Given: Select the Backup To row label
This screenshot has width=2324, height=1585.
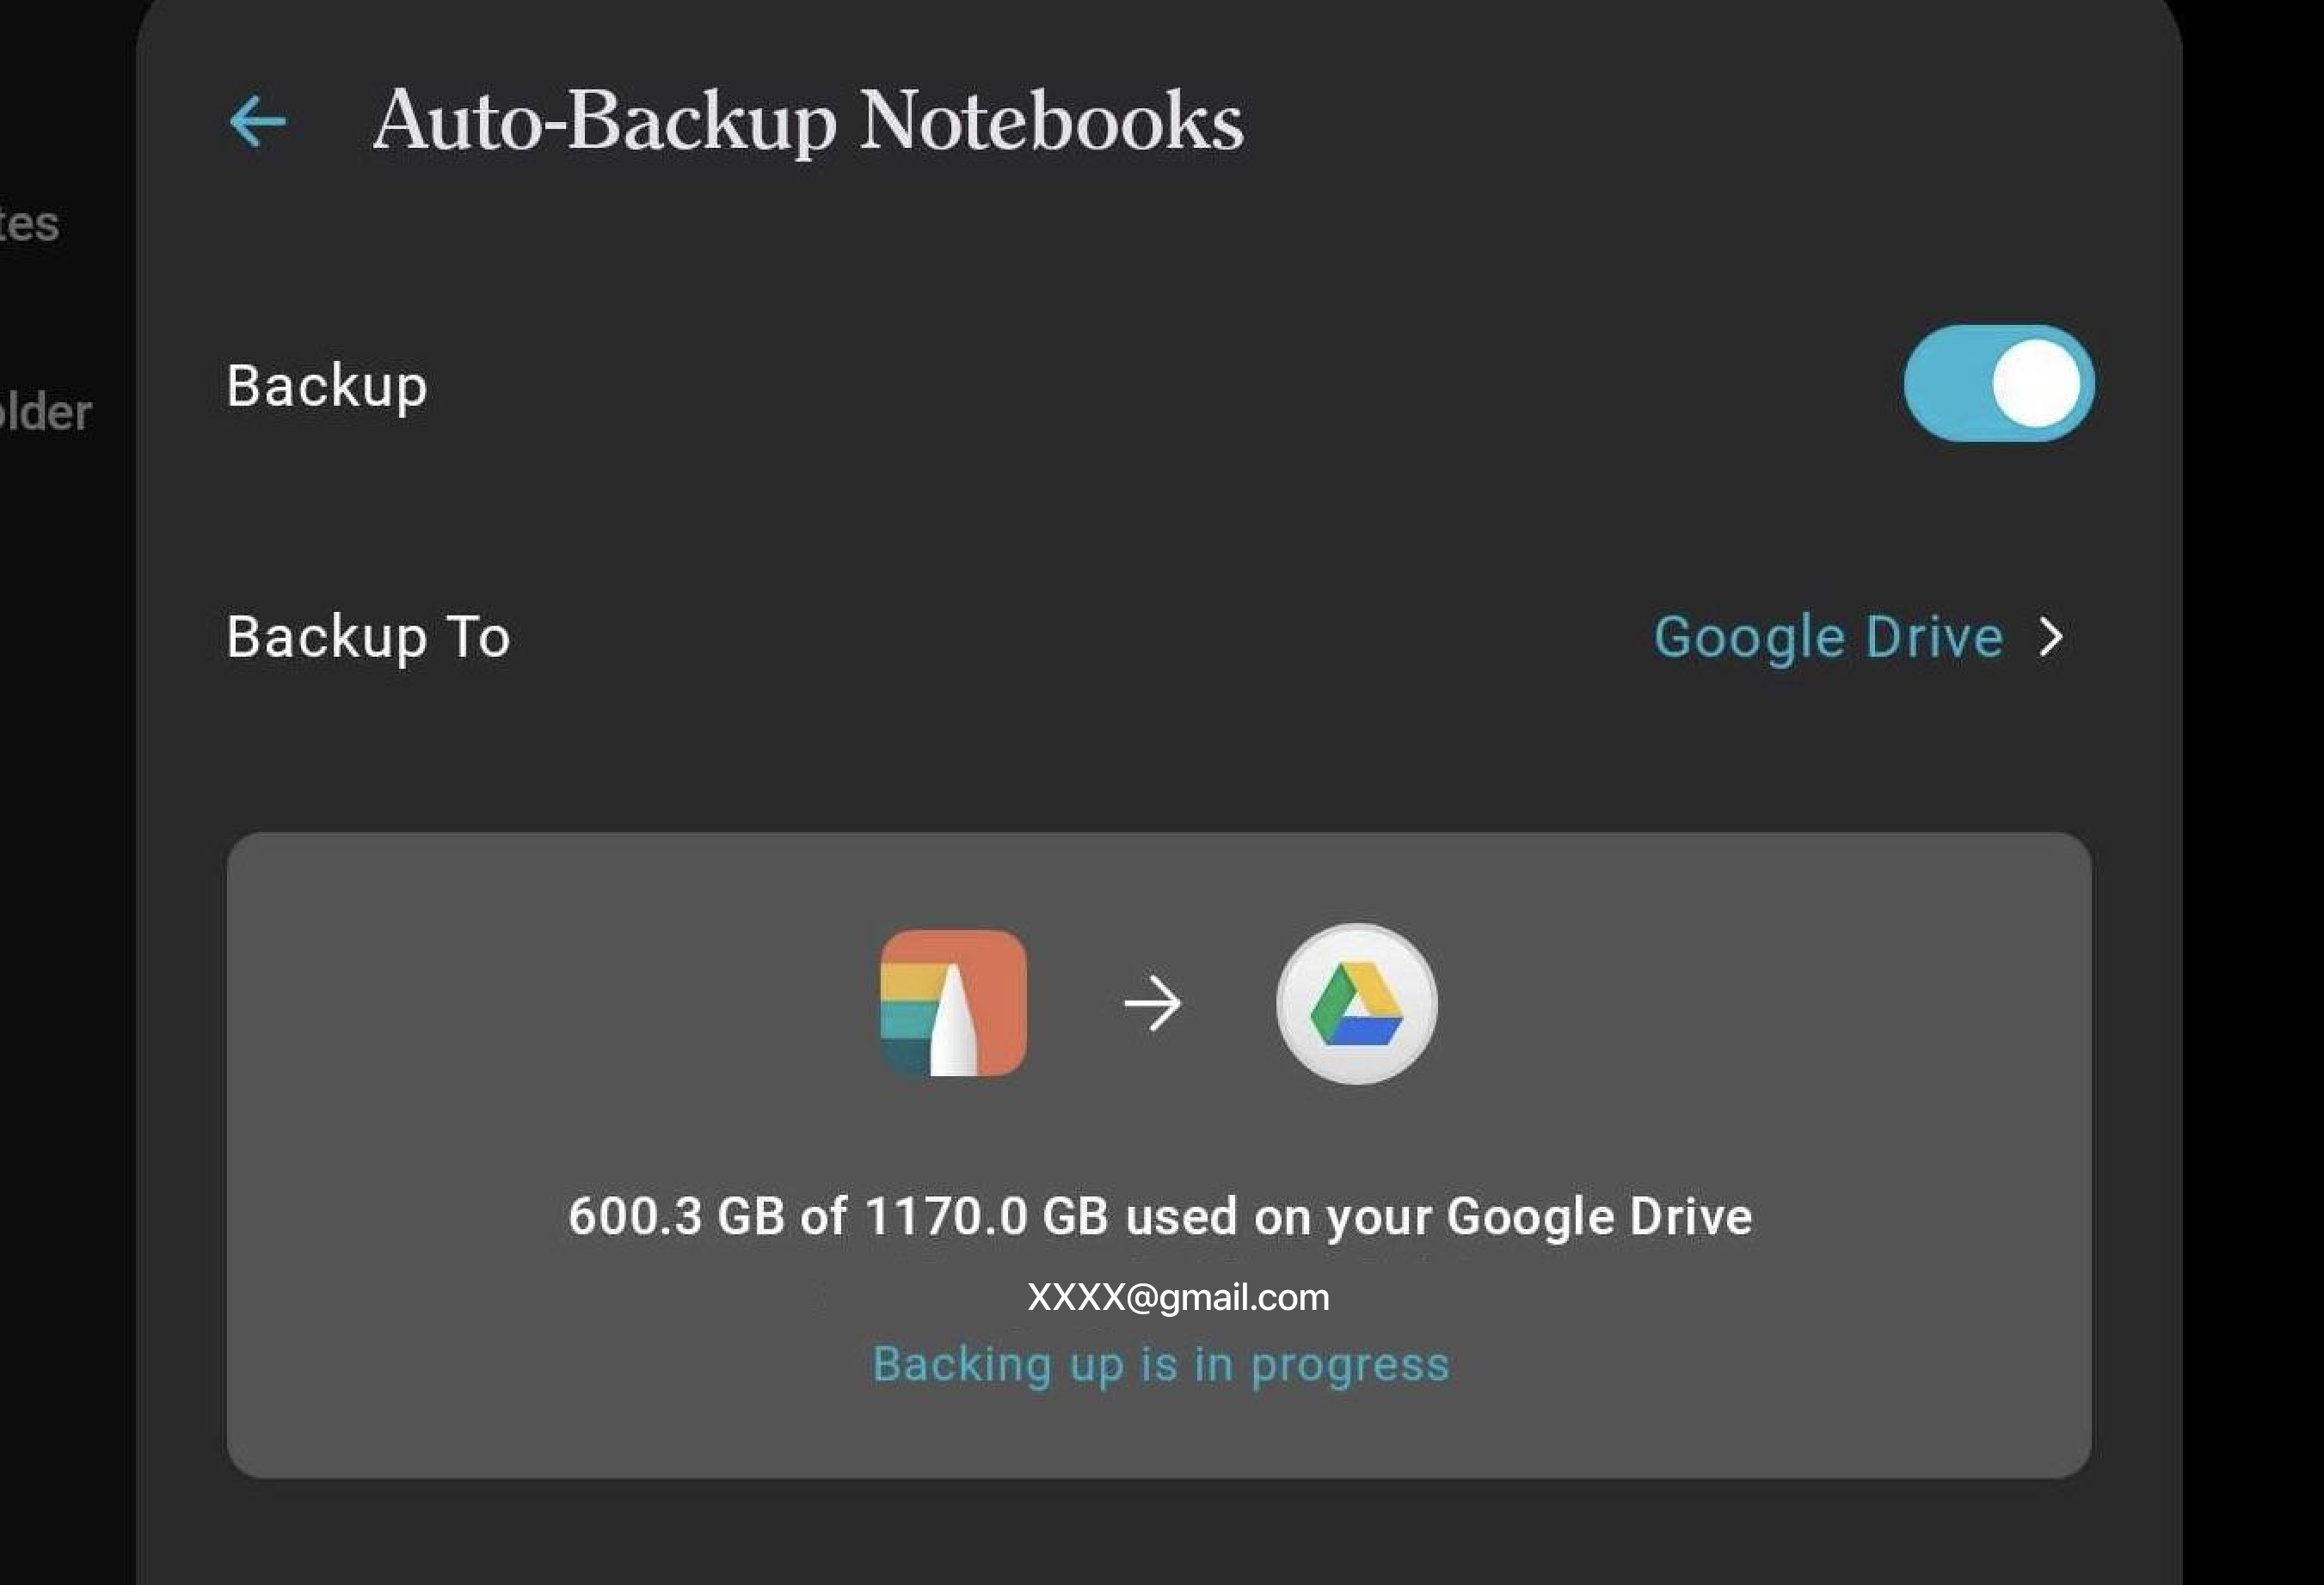Looking at the screenshot, I should (368, 638).
